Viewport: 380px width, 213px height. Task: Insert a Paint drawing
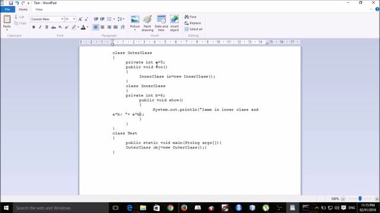[x=147, y=23]
